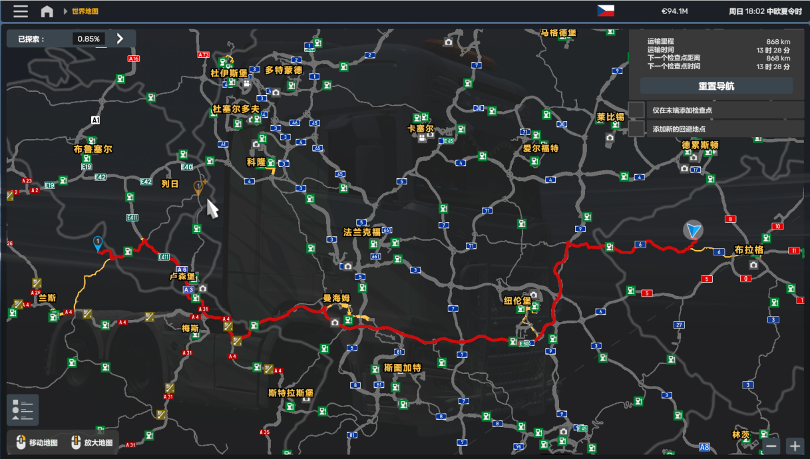Select fuel station icon above E19 under 布鲁塞尔
This screenshot has width=810, height=459.
click(x=87, y=159)
